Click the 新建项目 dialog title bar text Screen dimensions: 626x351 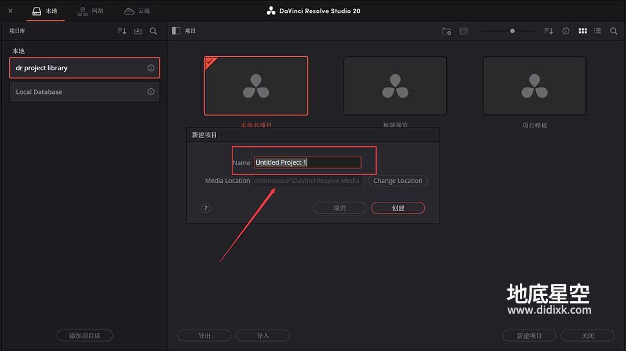pyautogui.click(x=204, y=135)
